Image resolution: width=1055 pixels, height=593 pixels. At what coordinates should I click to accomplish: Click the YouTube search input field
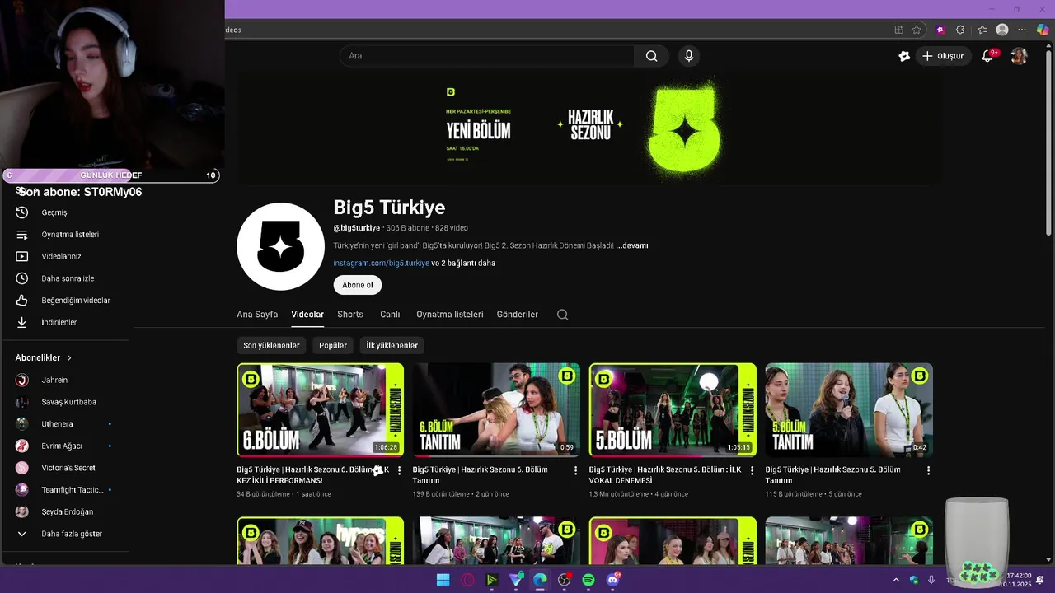pos(487,56)
